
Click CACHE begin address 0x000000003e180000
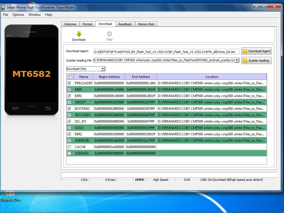(109, 147)
